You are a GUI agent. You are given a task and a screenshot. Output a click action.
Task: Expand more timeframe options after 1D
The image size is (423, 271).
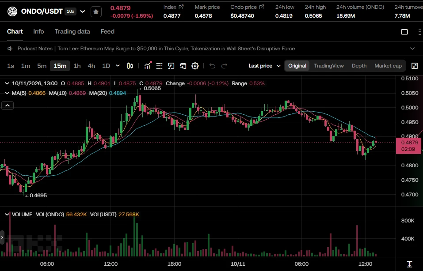(x=118, y=66)
